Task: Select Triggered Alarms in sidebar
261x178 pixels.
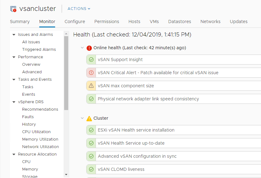Action: point(39,50)
